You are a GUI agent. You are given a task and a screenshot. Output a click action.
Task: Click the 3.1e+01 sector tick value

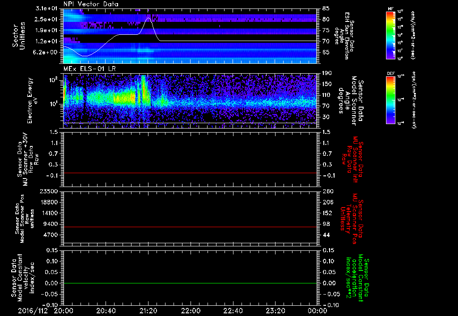47,8
